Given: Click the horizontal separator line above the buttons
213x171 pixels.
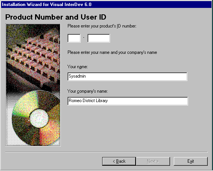Looking at the screenshot, I should tap(106, 152).
